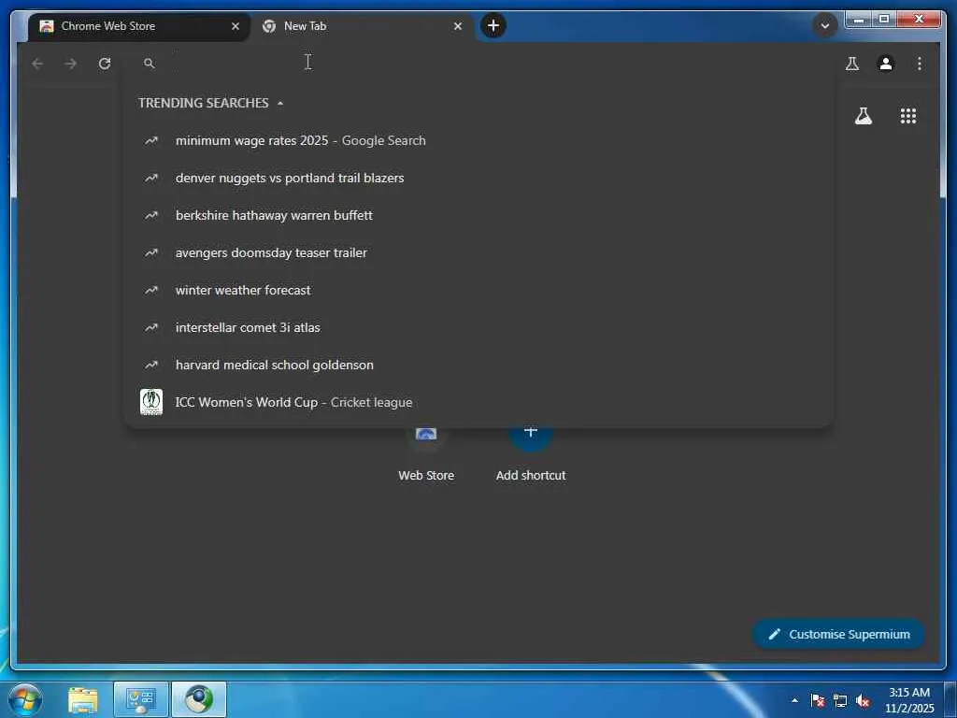Open the toolbar experiments flask icon
Image resolution: width=957 pixels, height=718 pixels.
(x=852, y=64)
